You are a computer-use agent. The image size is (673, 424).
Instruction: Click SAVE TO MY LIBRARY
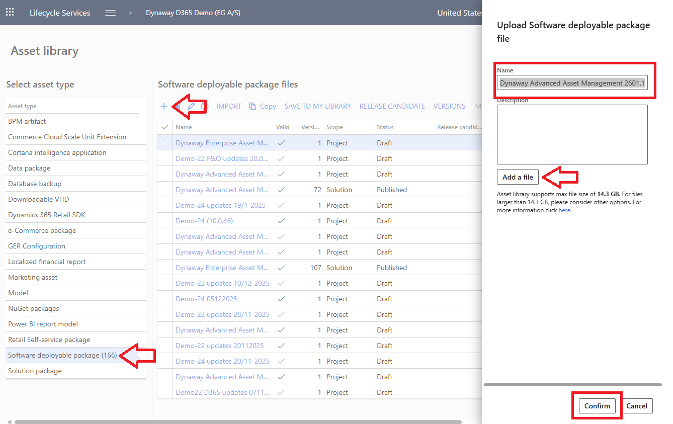[317, 106]
